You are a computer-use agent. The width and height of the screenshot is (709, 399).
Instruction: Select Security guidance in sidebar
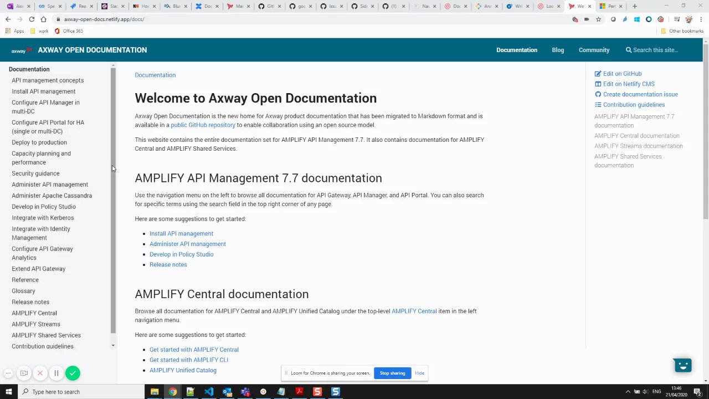[x=35, y=173]
